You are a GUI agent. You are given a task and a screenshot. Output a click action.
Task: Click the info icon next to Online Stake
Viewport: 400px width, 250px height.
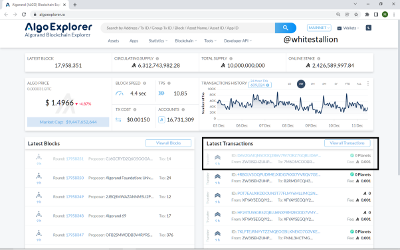(319, 58)
